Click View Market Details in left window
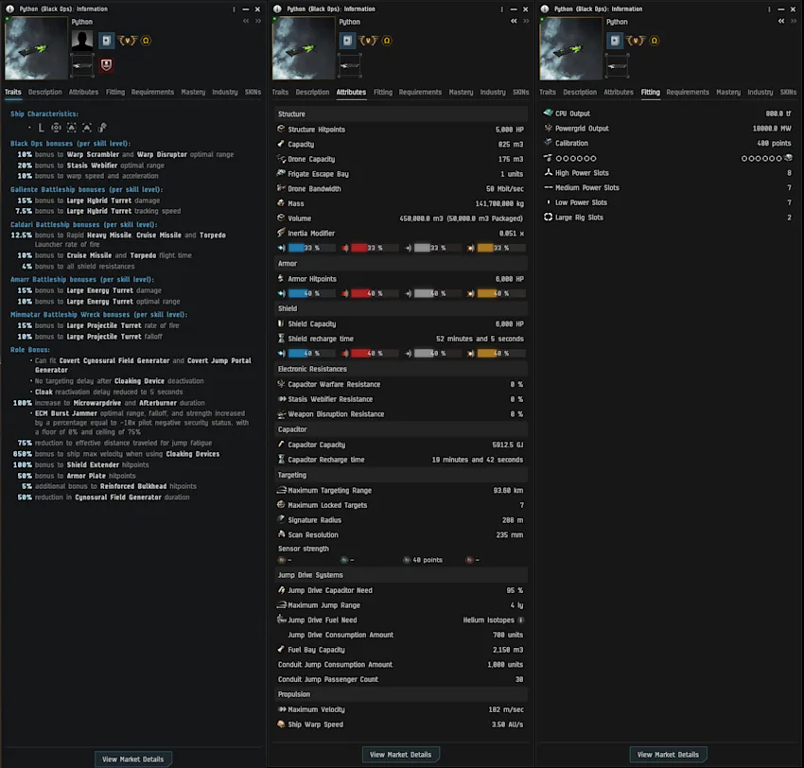The width and height of the screenshot is (804, 768). [x=132, y=759]
